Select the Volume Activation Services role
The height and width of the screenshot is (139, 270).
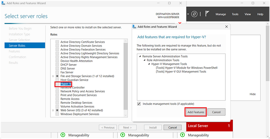[77, 107]
